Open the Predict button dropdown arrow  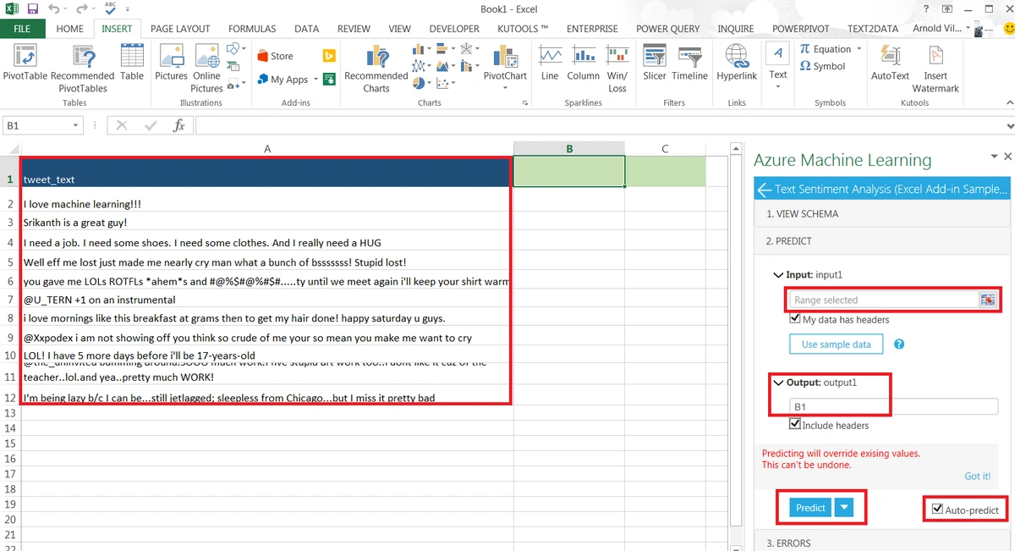(843, 508)
